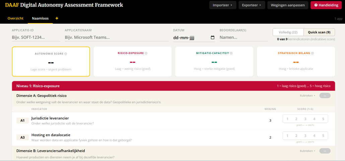Screen dimensions: 345x161
Task: Click the info icon beside Mitigatie-capaciteit
Action: (x=231, y=53)
